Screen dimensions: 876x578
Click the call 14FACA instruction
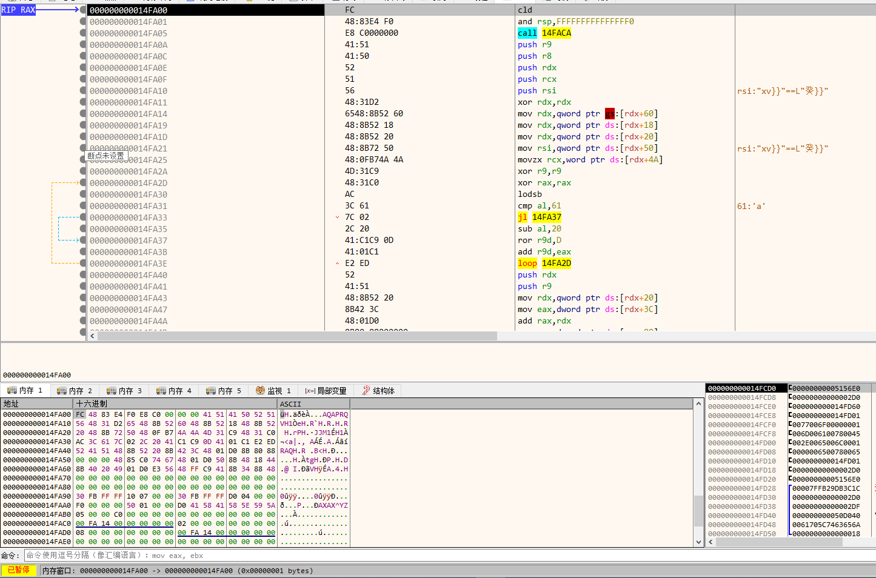click(x=544, y=33)
